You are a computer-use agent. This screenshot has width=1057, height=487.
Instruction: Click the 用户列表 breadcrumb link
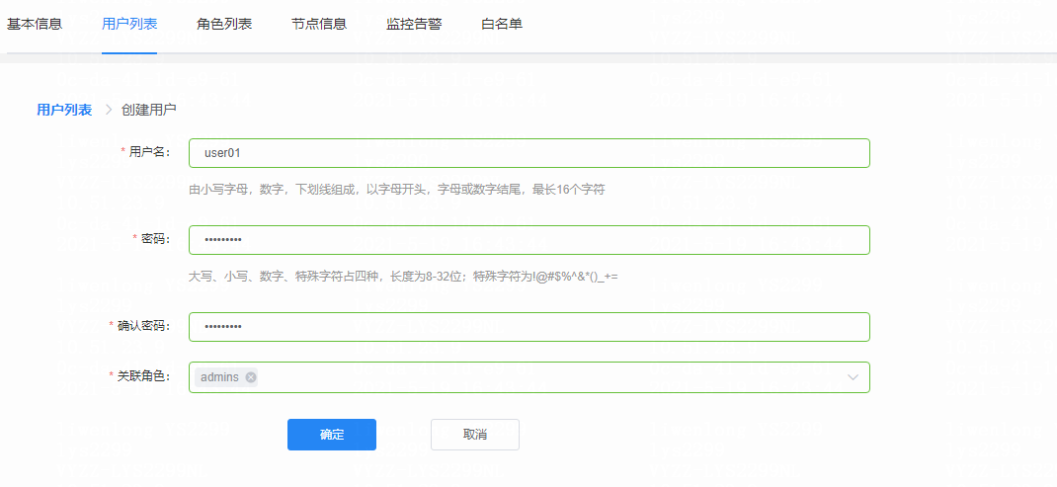(x=64, y=110)
